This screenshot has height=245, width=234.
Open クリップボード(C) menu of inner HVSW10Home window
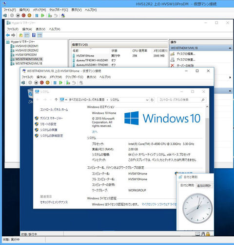click(74, 77)
